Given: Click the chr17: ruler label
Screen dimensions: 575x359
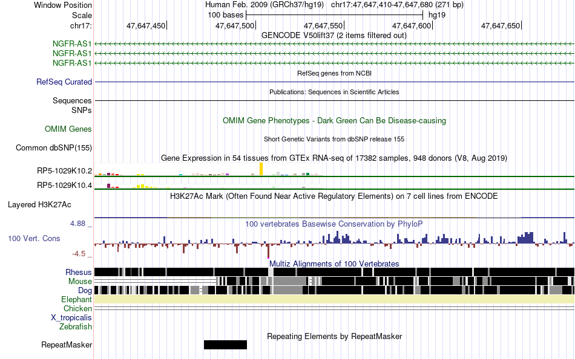Looking at the screenshot, I should coord(80,25).
